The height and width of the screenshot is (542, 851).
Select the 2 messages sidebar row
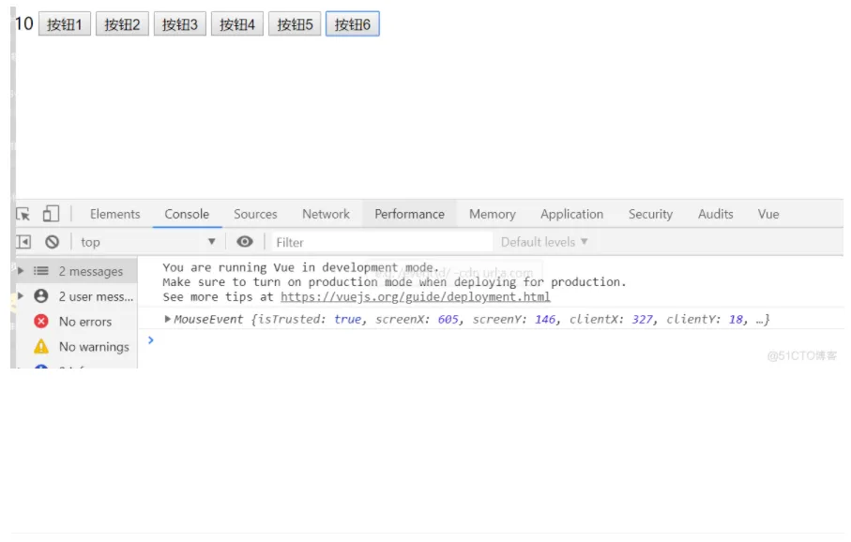coord(77,271)
